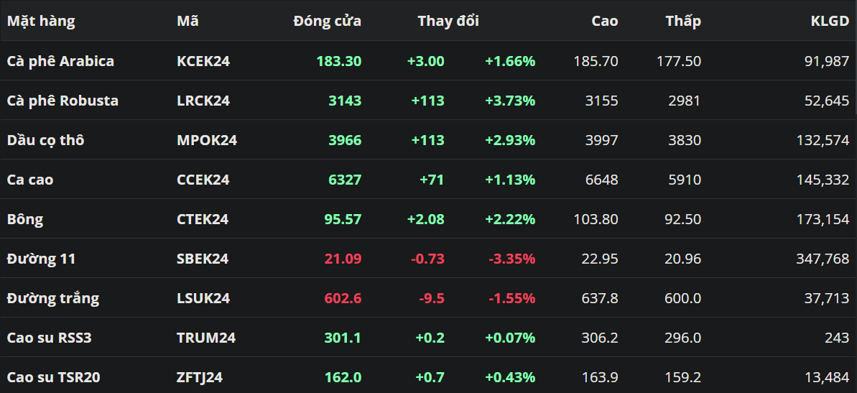Click the Cao su TSR20 commodity name

(x=53, y=377)
